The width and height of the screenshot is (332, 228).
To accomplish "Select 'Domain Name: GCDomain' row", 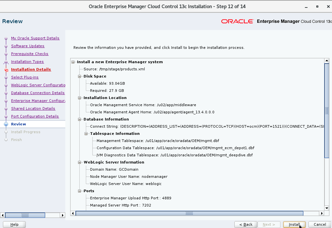I will pos(114,169).
